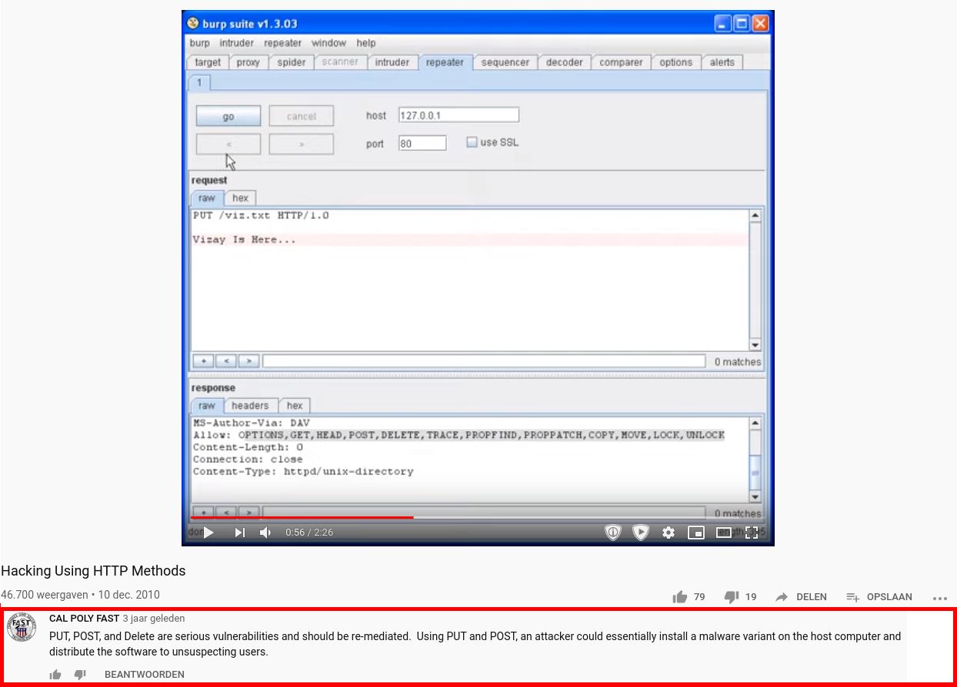Enter fullscreen on the video

coord(752,532)
